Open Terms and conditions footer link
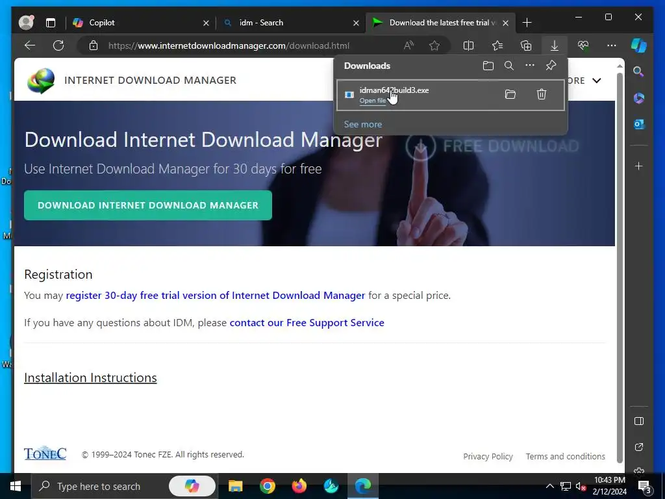665x499 pixels. 566,457
